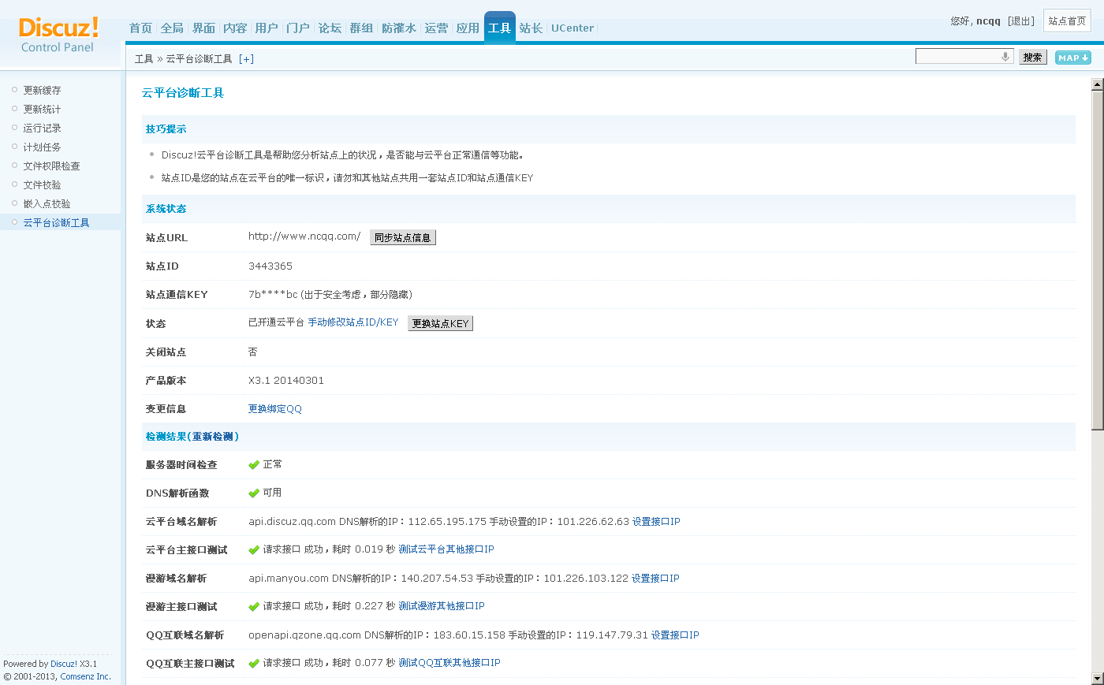Click the vertical scrollbar thumb
This screenshot has height=685, width=1104.
pos(1097,260)
